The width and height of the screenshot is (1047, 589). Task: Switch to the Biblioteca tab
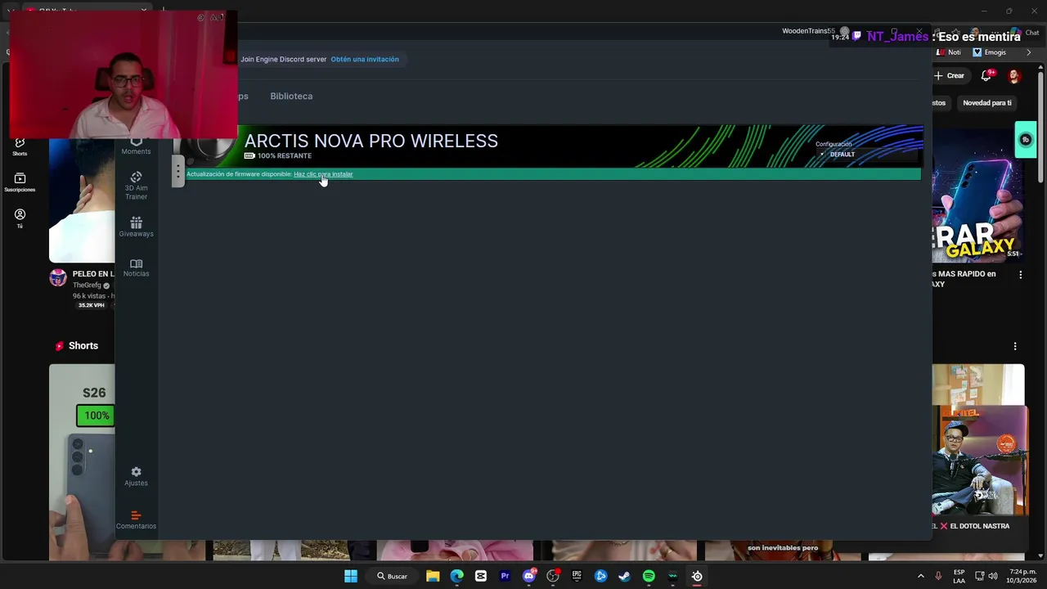coord(291,96)
